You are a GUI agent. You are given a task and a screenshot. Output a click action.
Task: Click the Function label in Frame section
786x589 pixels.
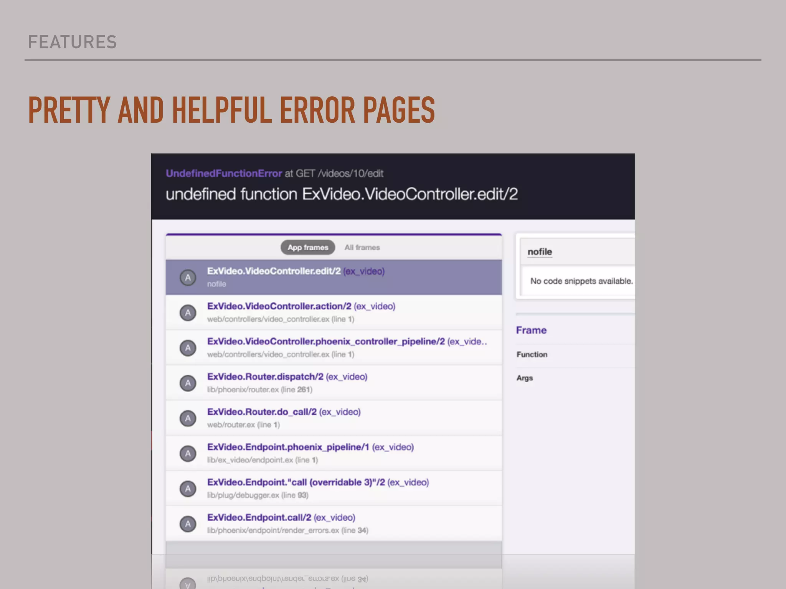point(532,354)
